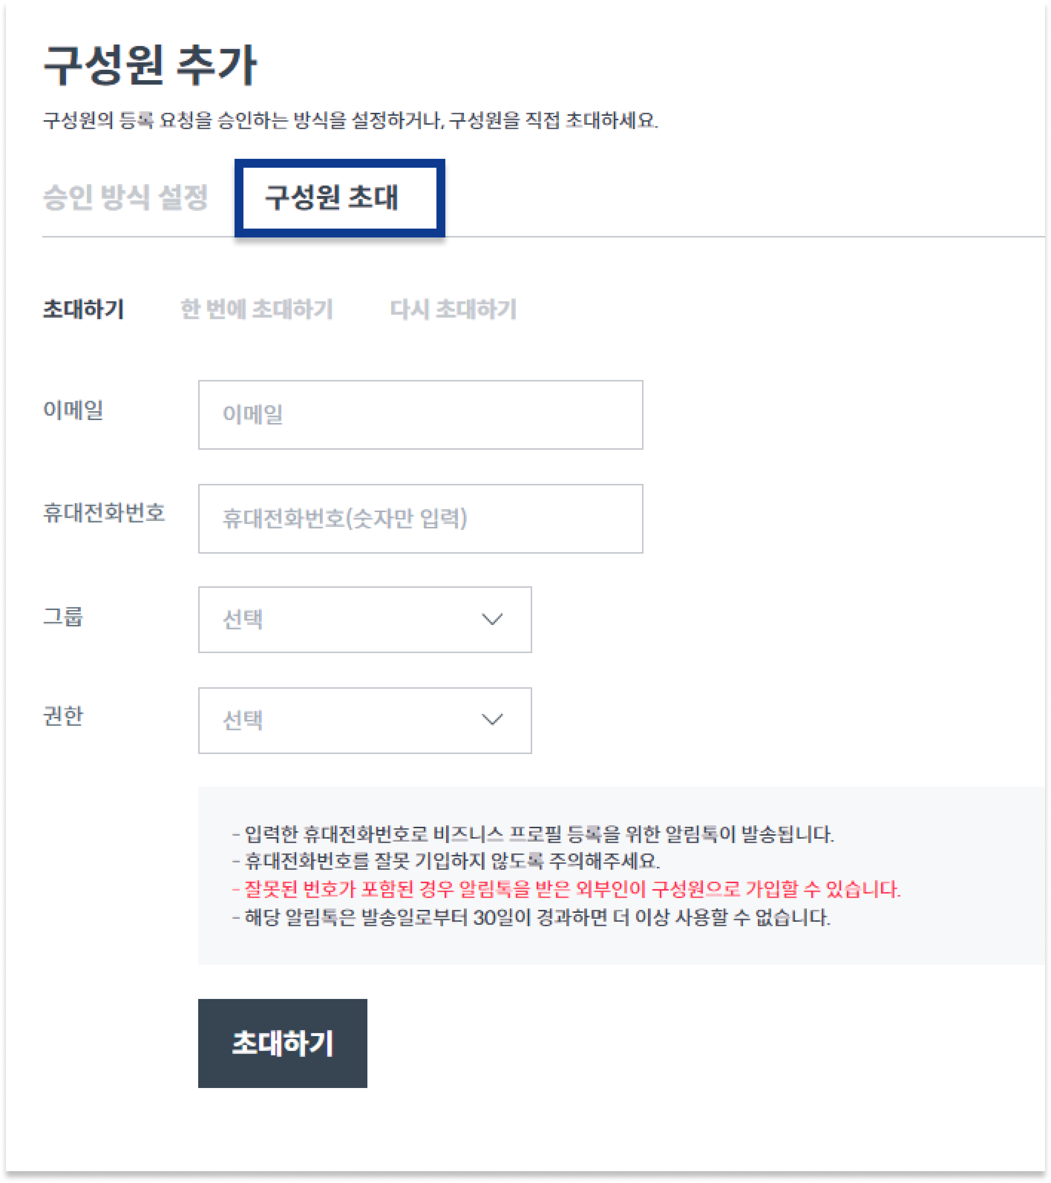Click the red warning text about 잘못된 번호

coord(567,889)
